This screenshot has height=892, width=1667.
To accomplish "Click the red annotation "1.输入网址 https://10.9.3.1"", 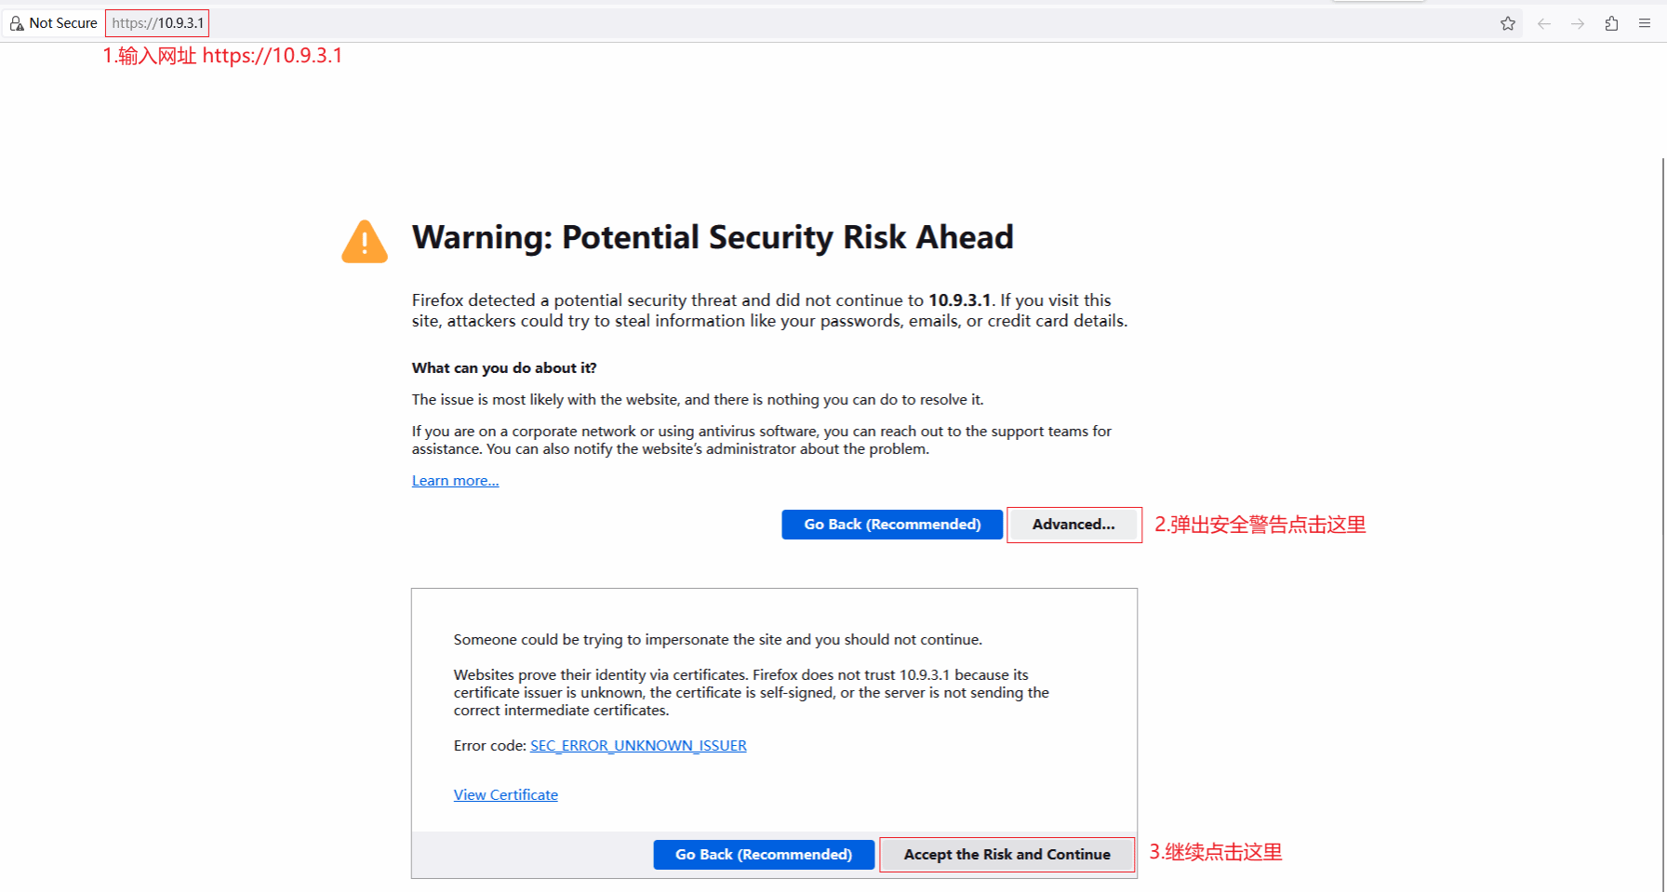I will pos(222,56).
